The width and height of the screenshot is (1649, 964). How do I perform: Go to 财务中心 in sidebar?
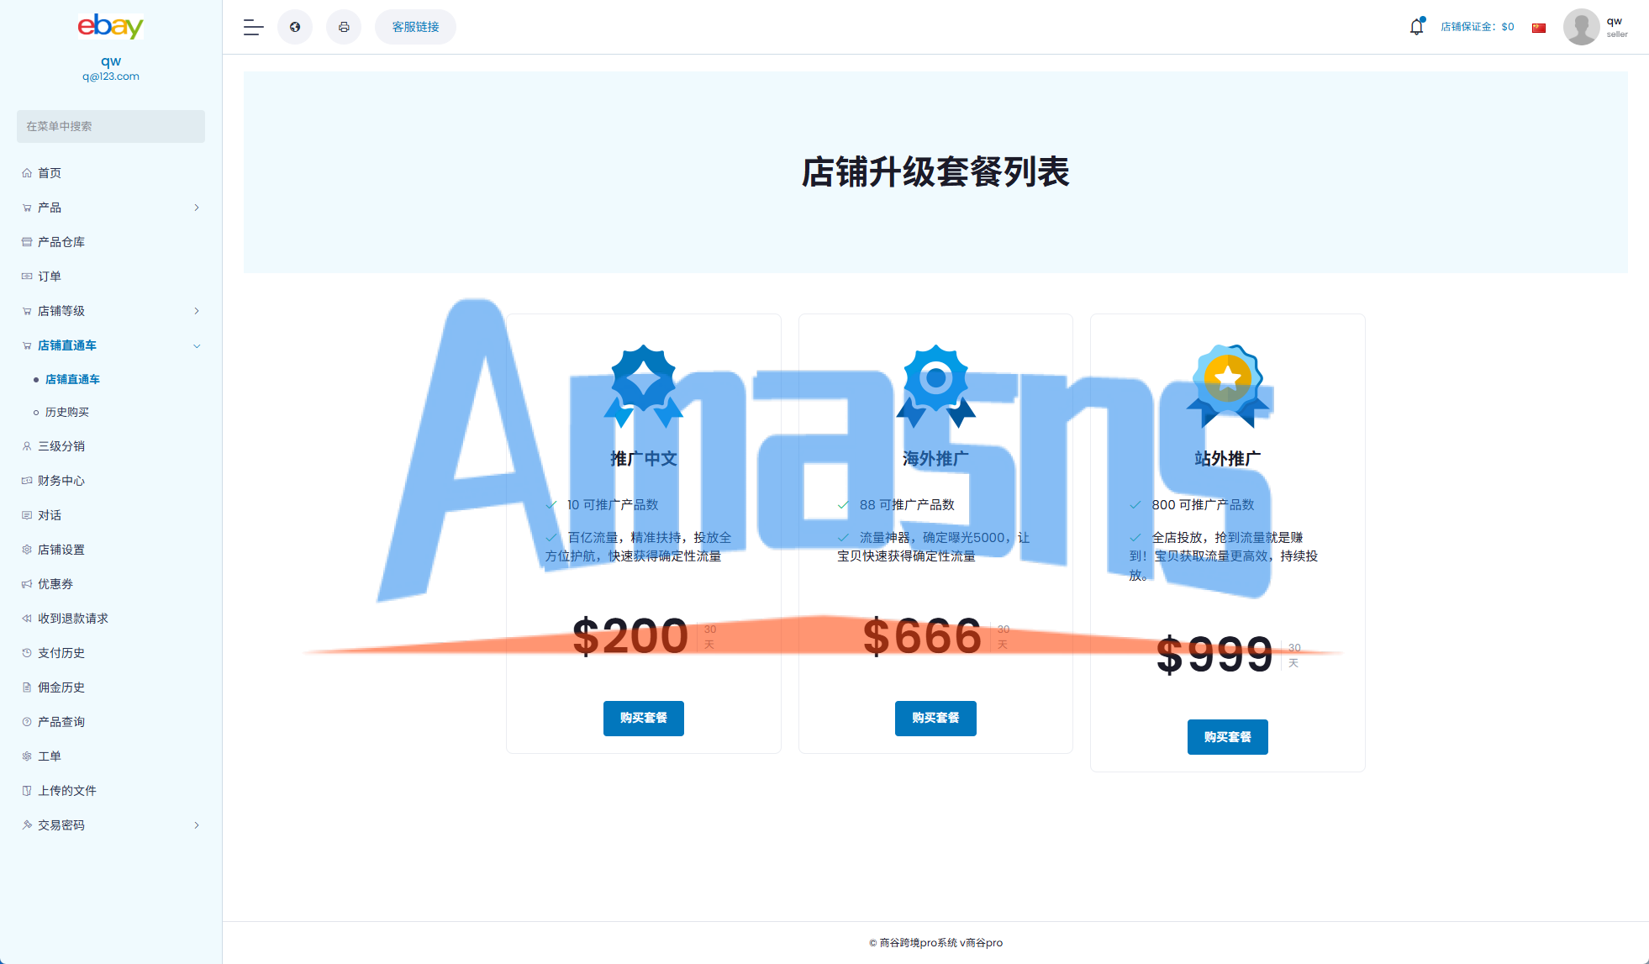point(61,481)
